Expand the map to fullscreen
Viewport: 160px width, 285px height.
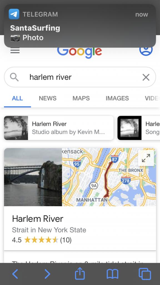[x=146, y=158]
